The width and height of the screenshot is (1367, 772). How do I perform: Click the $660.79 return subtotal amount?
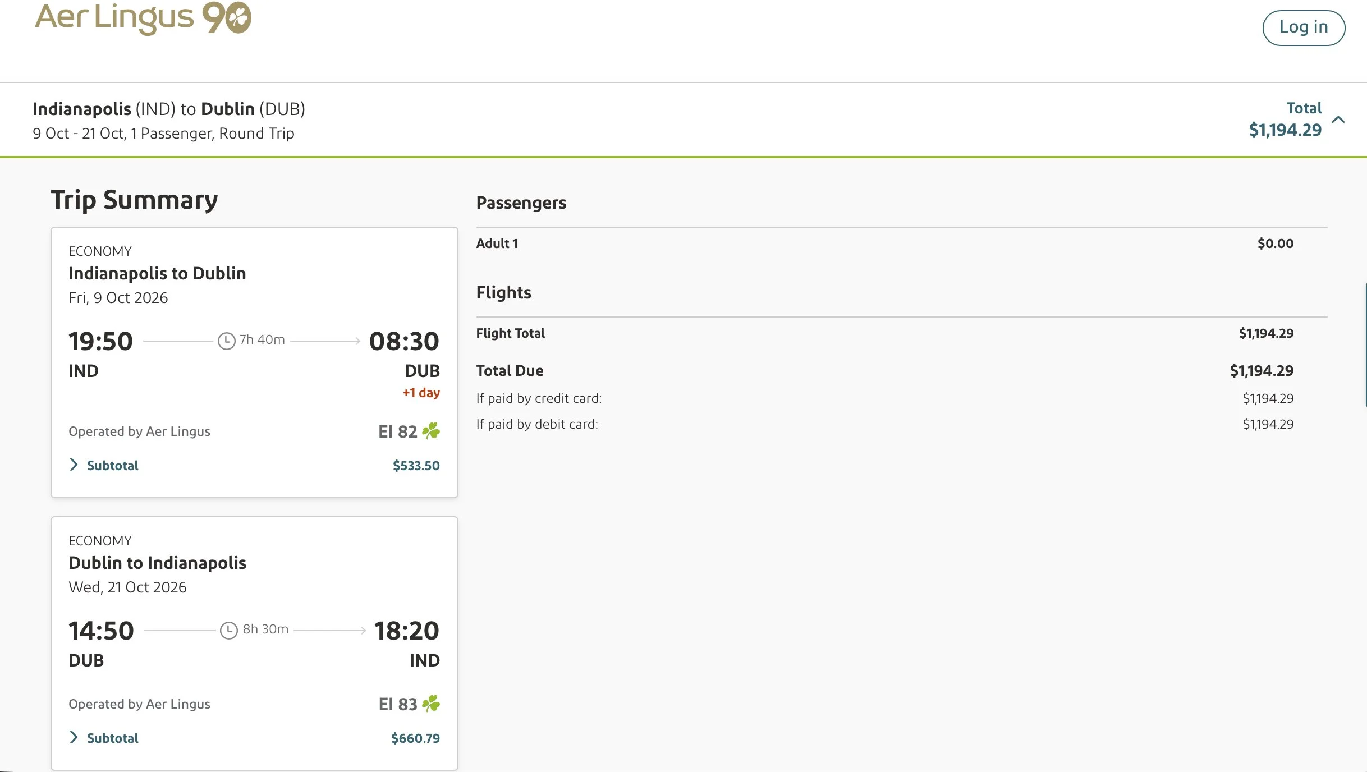coord(415,738)
